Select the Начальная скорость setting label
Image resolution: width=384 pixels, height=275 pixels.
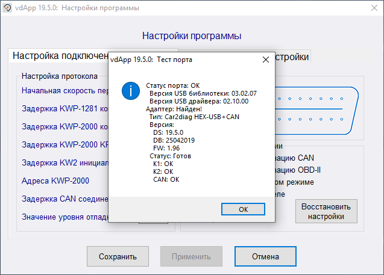65,91
